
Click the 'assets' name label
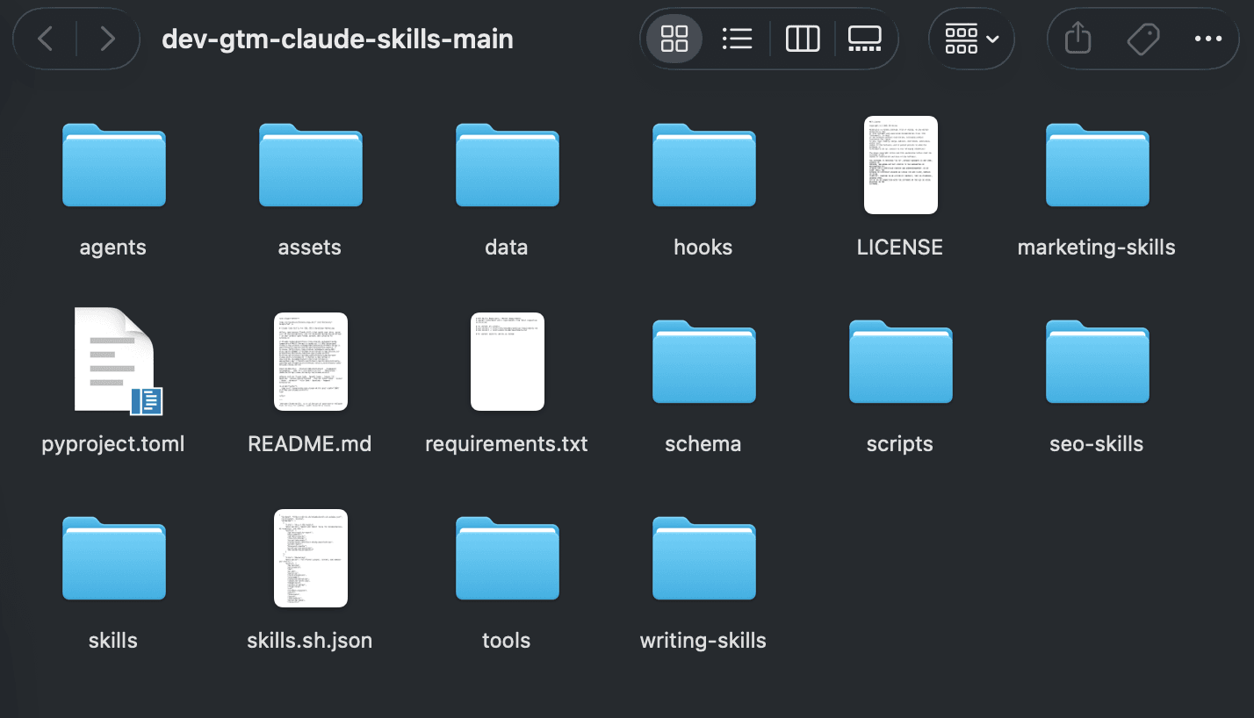coord(310,248)
